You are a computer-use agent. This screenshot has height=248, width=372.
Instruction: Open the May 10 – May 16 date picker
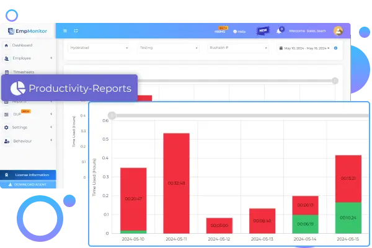click(306, 48)
